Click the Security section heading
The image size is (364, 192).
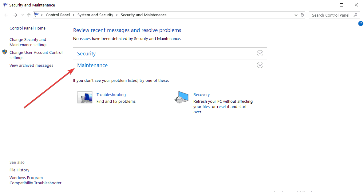click(x=86, y=54)
